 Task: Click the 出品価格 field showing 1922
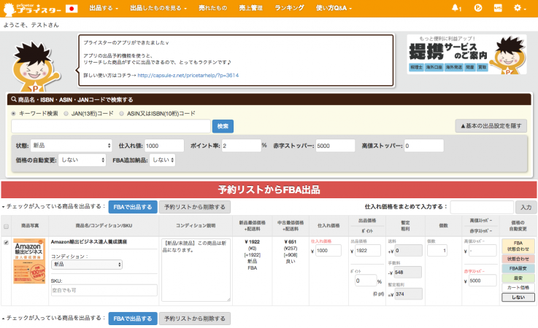point(368,251)
